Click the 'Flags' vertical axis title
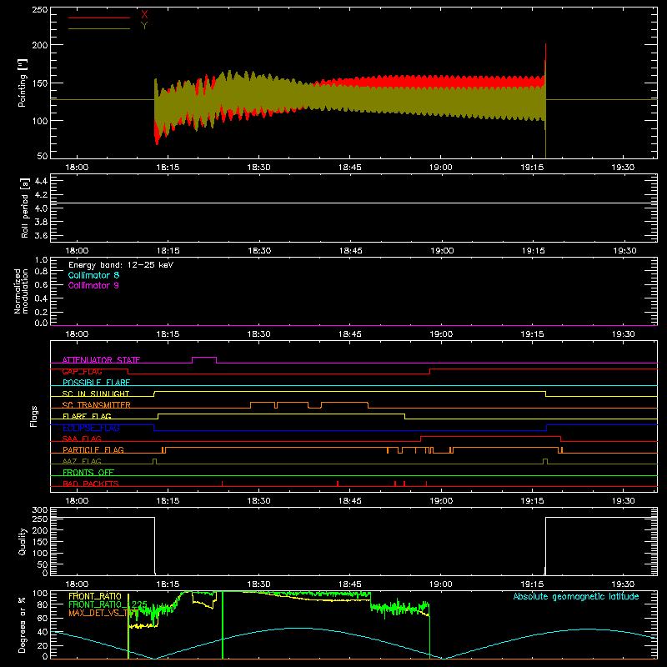 point(33,416)
